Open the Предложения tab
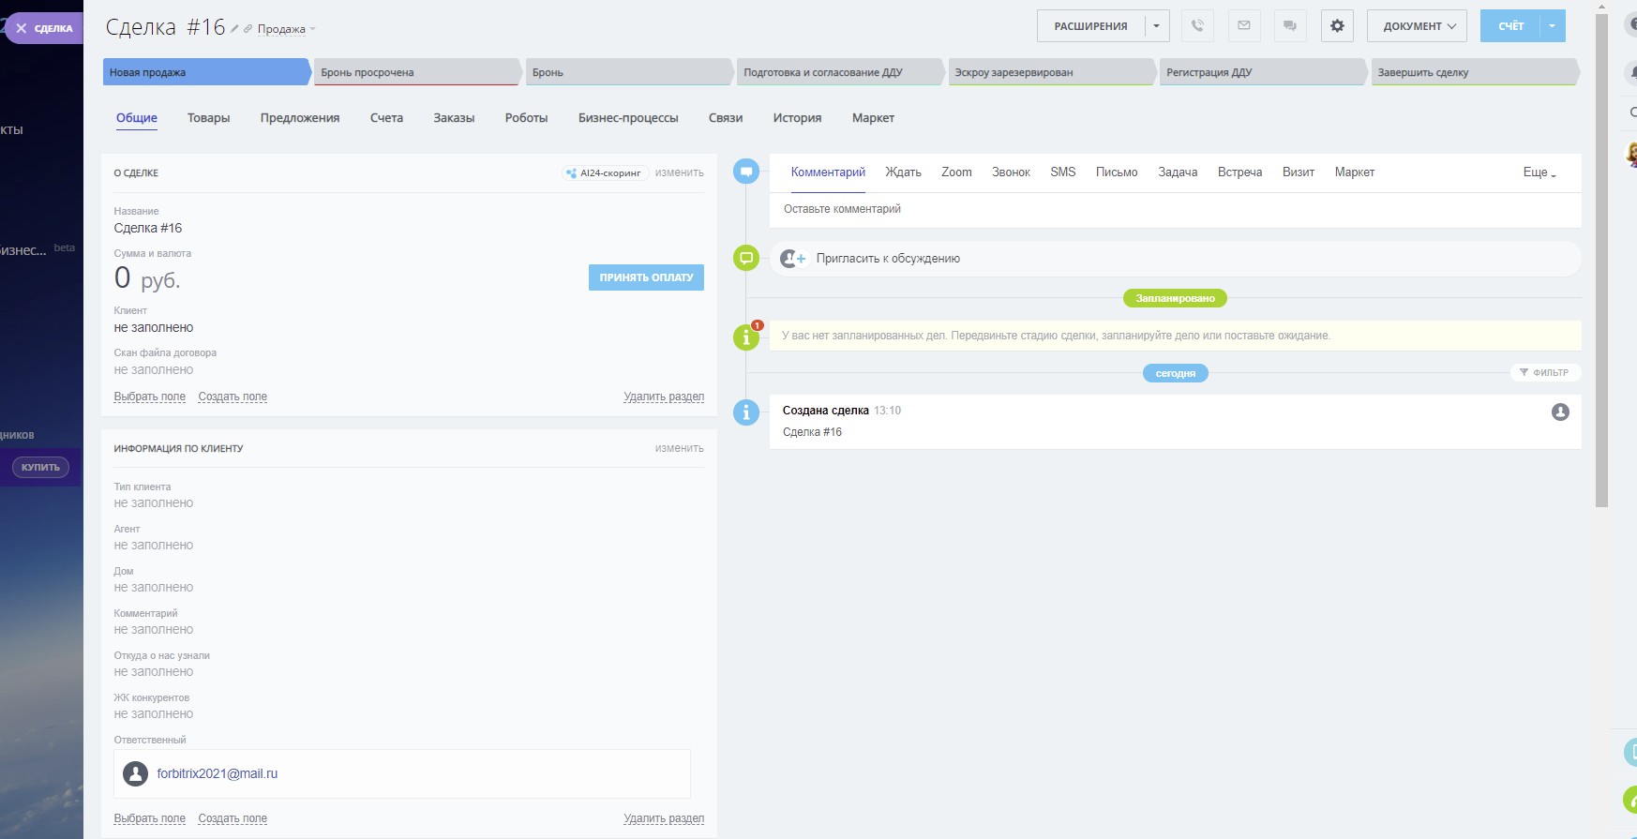Image resolution: width=1637 pixels, height=839 pixels. [300, 118]
